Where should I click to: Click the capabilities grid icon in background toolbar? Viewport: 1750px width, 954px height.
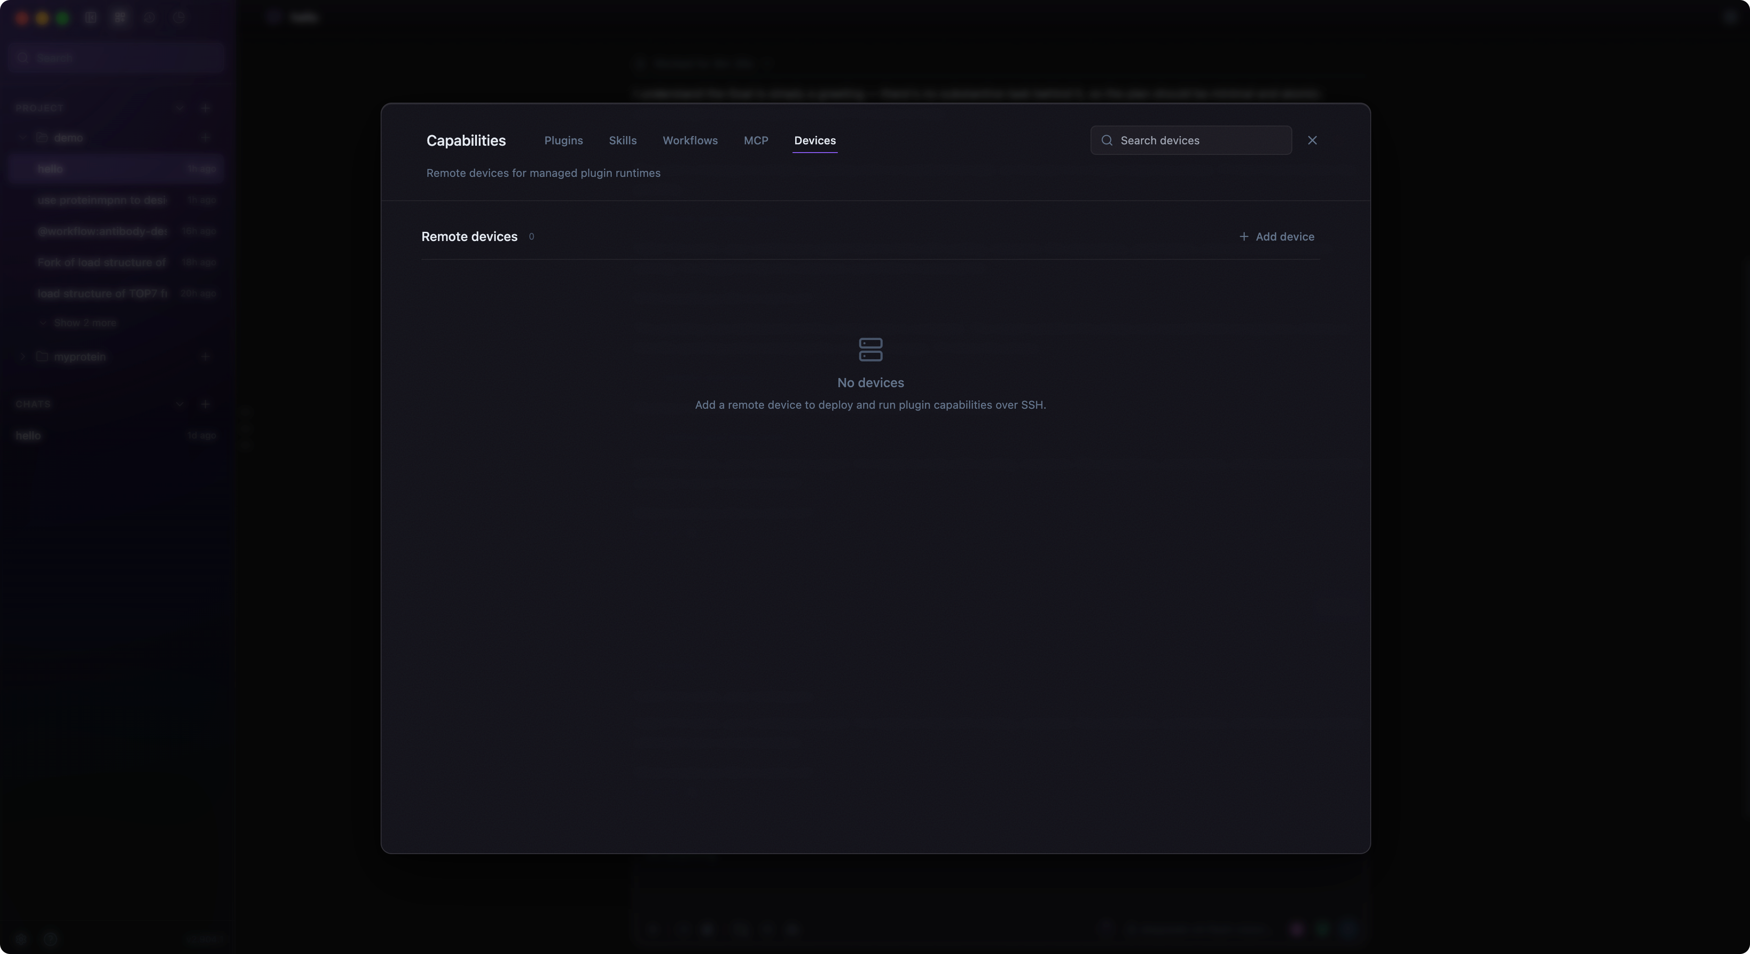[120, 18]
